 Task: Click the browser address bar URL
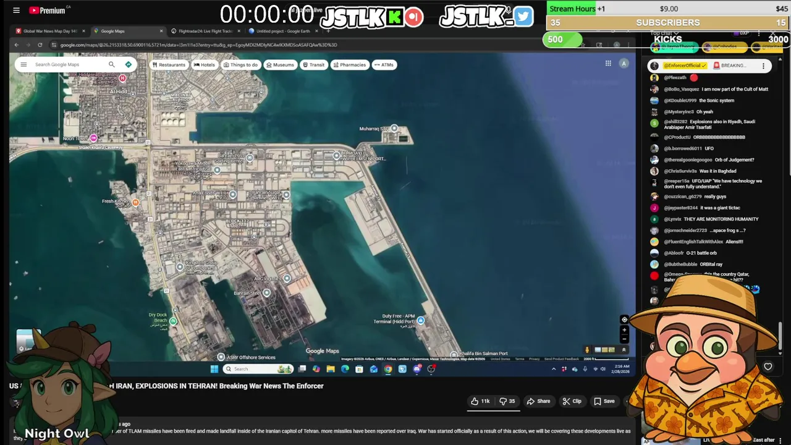pyautogui.click(x=198, y=44)
